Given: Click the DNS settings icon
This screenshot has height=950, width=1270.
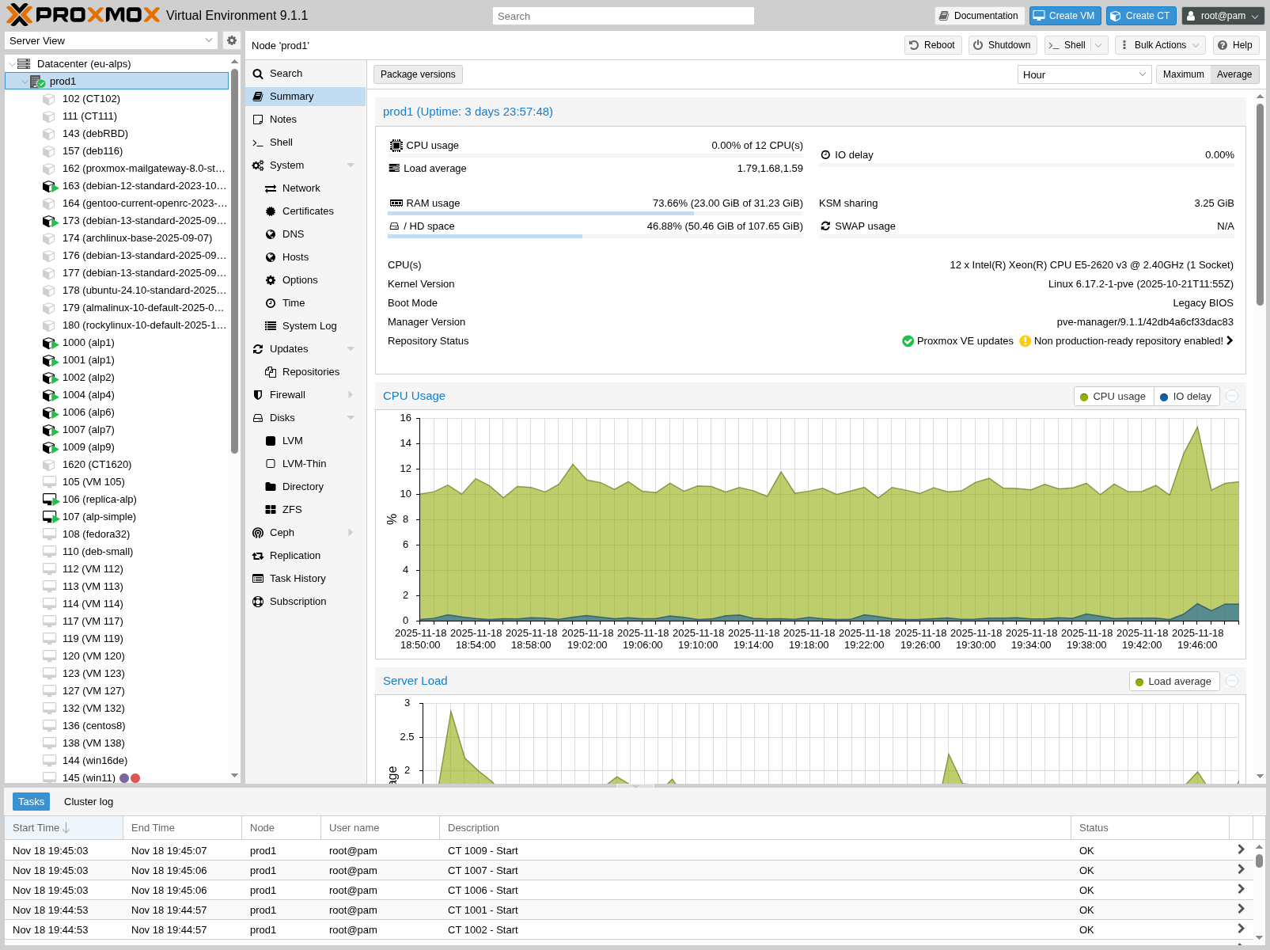Looking at the screenshot, I should click(x=271, y=234).
